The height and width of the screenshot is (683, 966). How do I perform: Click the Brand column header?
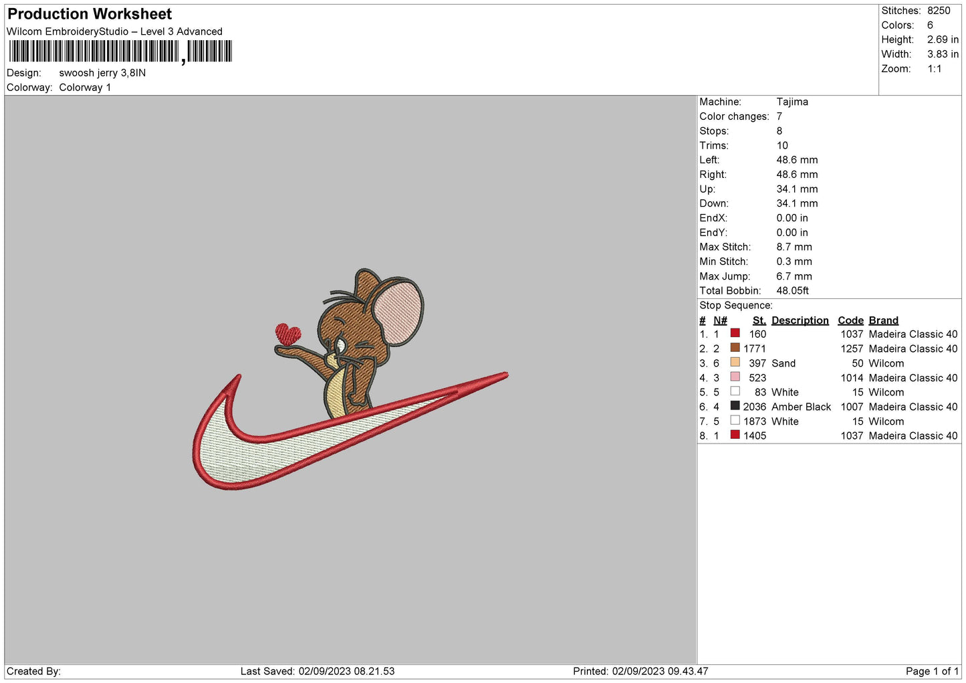(x=883, y=320)
